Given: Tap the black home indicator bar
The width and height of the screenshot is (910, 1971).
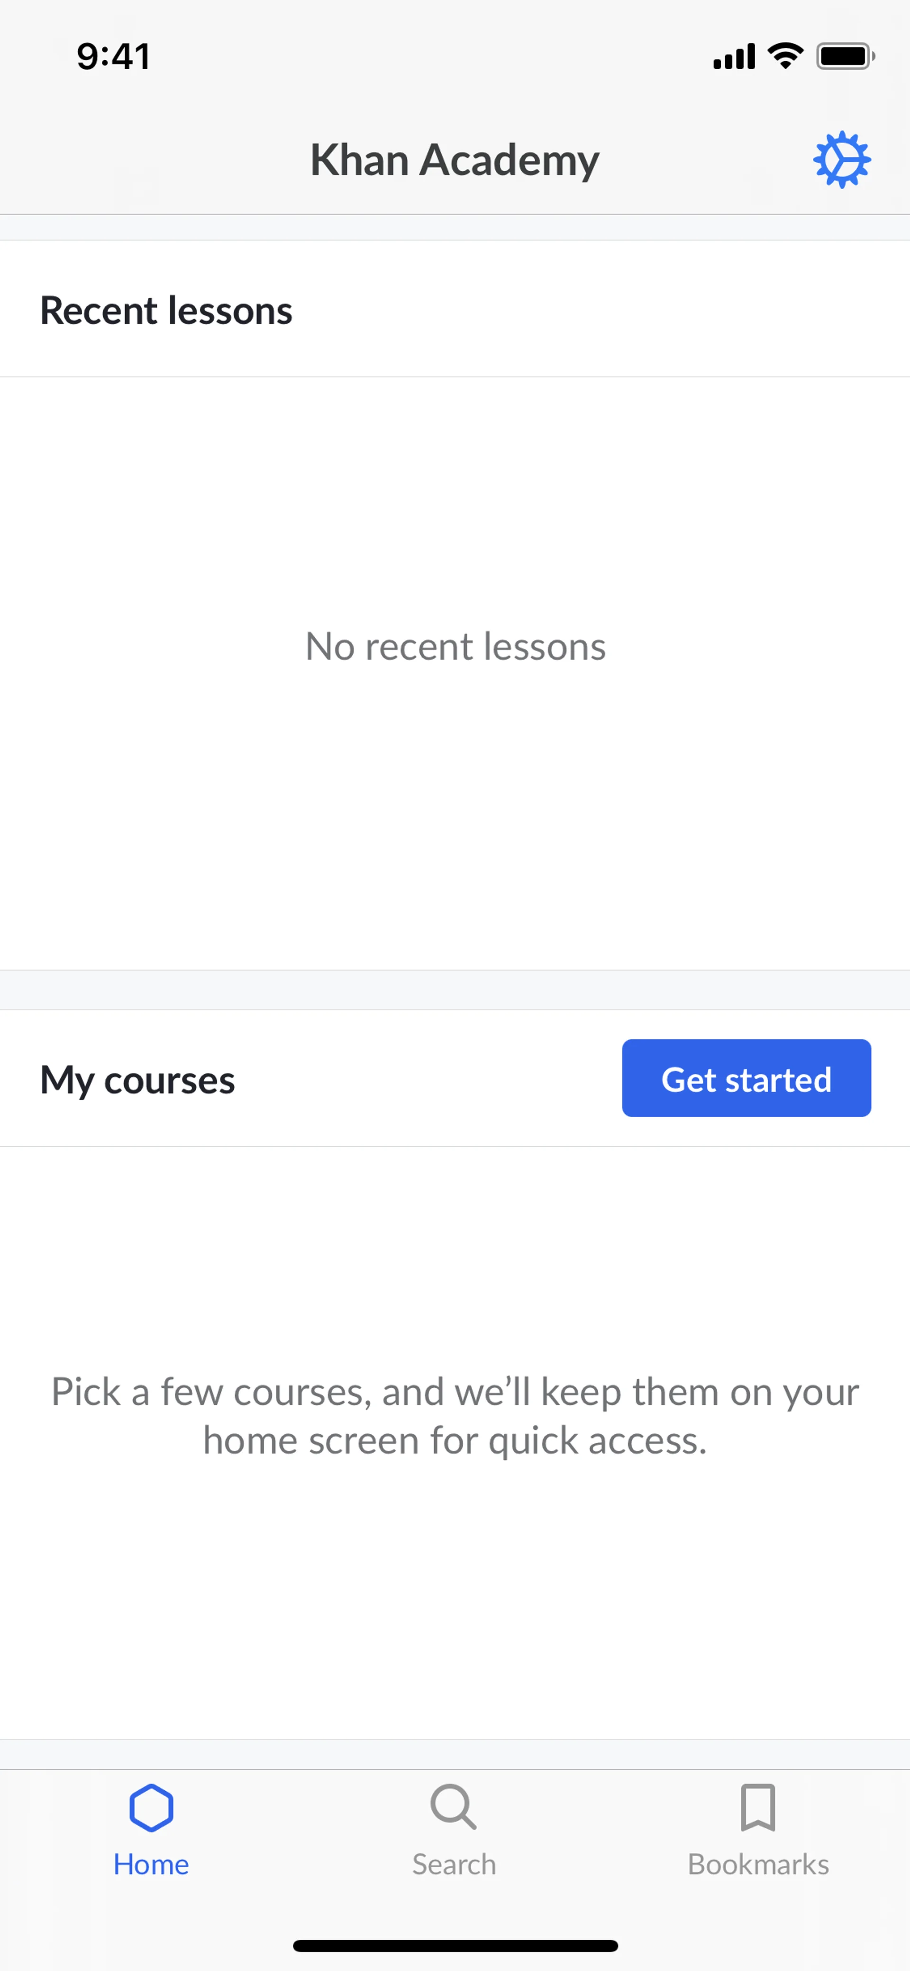Looking at the screenshot, I should [x=455, y=1946].
